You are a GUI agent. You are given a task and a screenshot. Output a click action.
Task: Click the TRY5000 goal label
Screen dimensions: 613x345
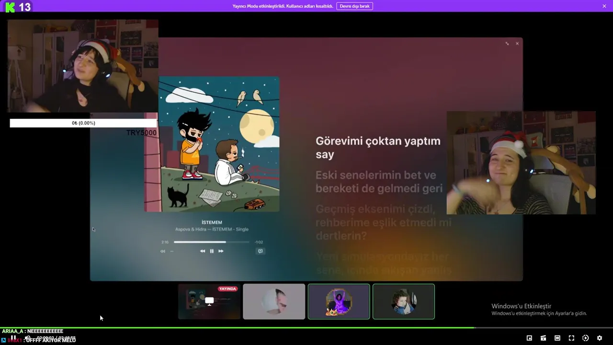point(141,133)
